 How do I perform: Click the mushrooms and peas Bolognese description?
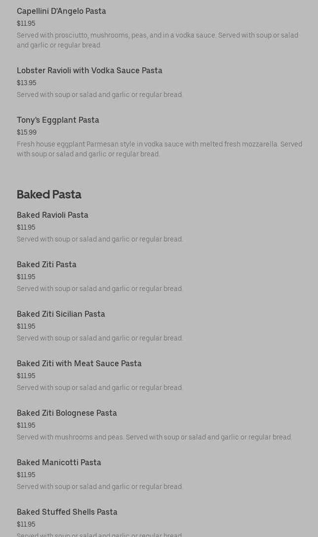[154, 437]
